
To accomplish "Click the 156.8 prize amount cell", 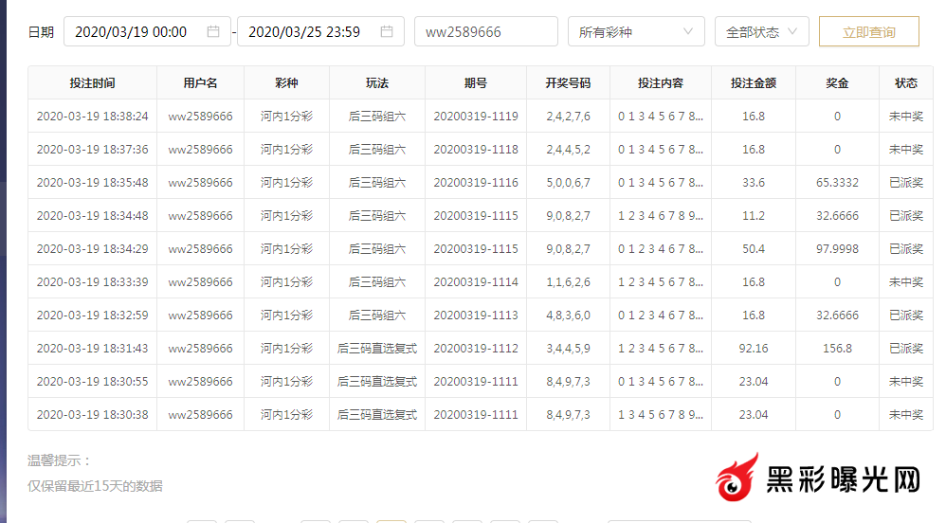I will [x=837, y=349].
